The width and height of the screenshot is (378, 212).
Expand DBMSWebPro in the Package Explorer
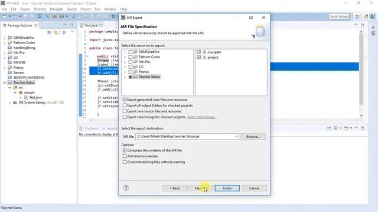(4, 38)
